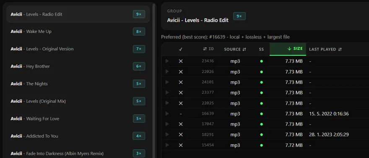Click the group title Avicii - Levels - Radio Edit
Viewport: 369px width, 158px height.
point(197,20)
